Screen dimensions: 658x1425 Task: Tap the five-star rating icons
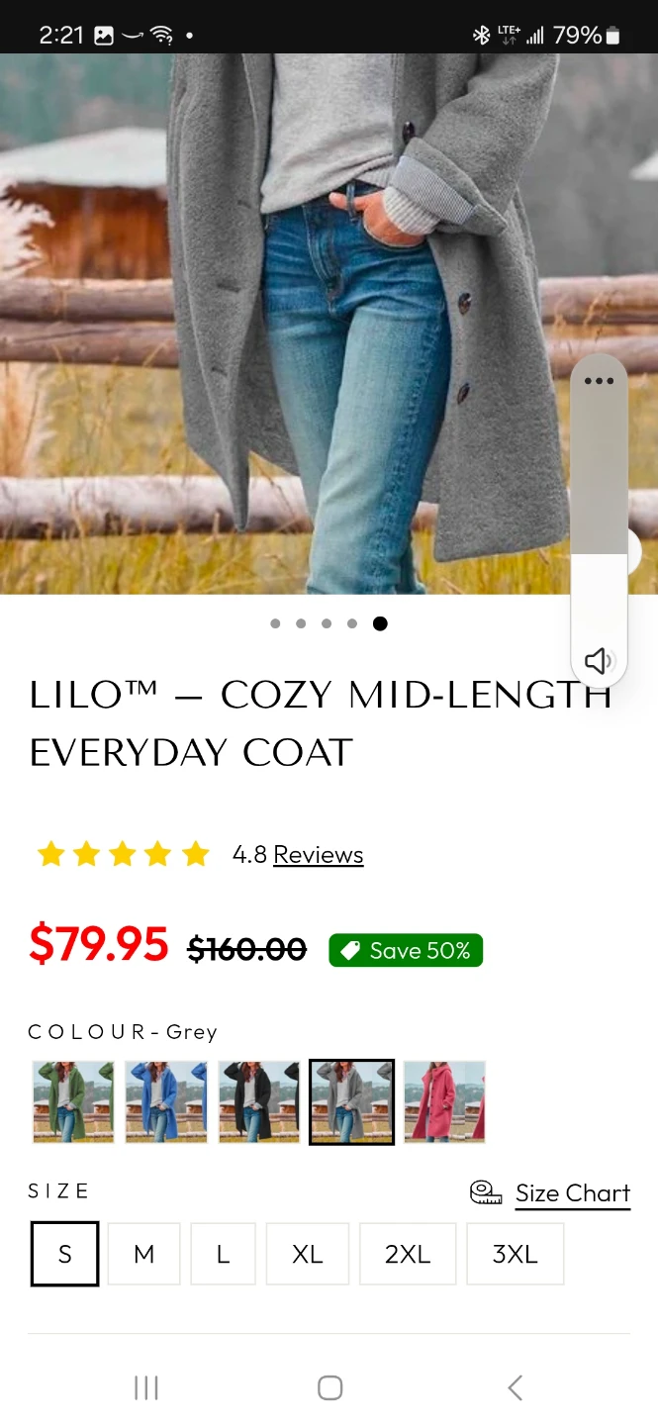click(124, 854)
